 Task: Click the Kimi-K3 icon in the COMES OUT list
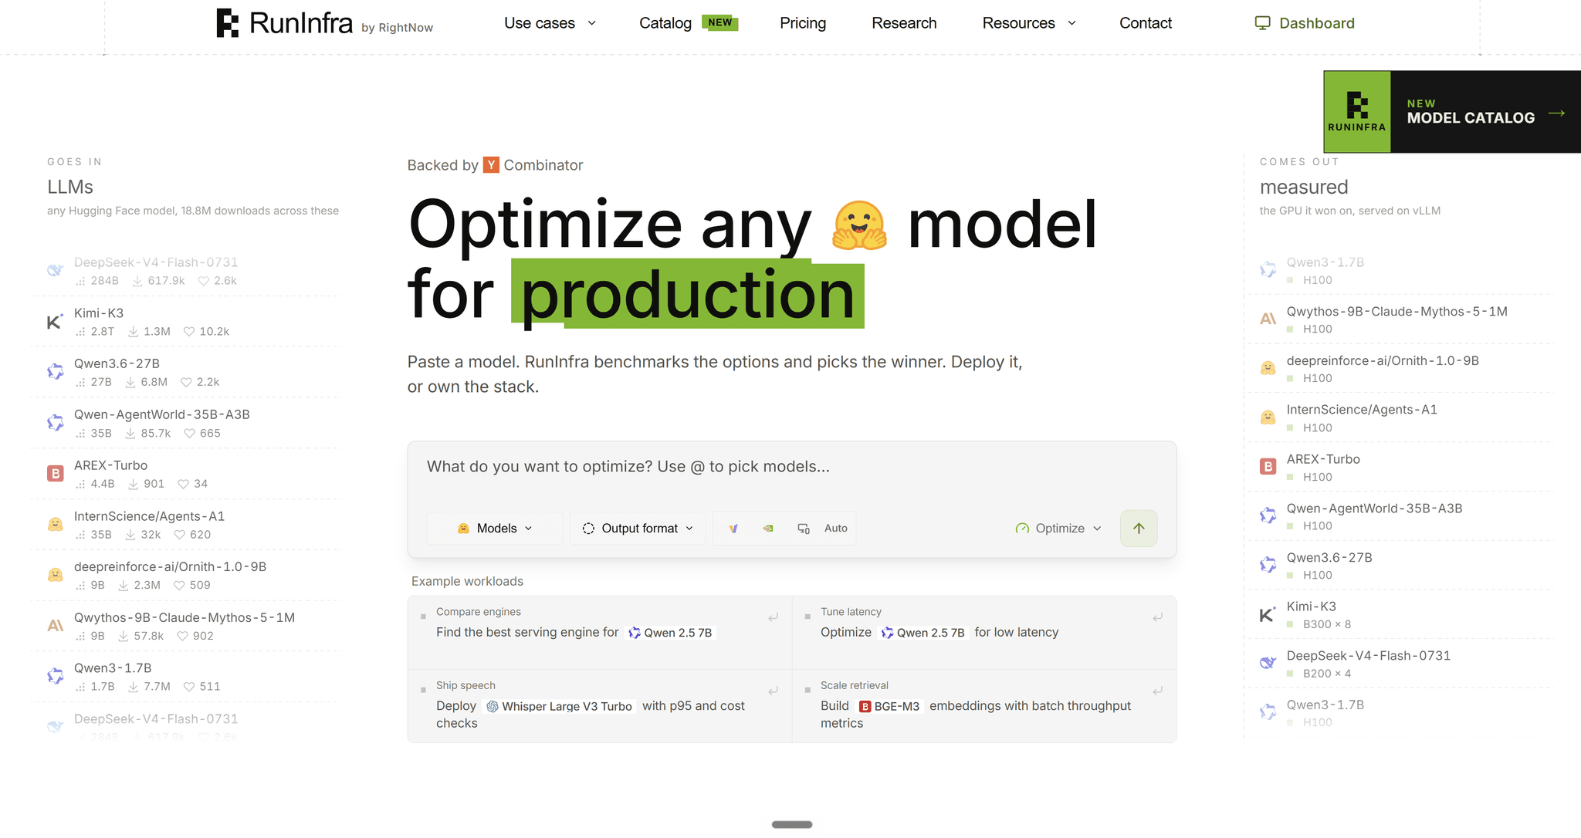1268,615
